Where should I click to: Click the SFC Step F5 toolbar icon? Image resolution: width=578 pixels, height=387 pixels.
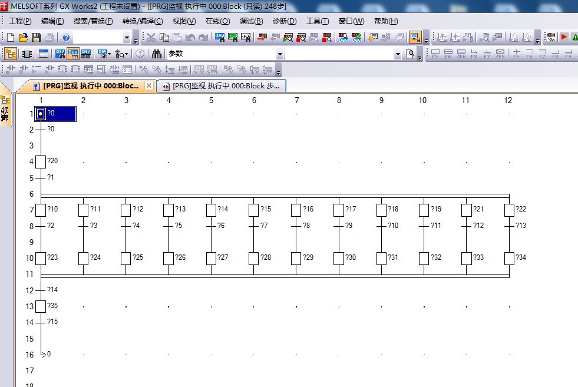tap(435, 54)
